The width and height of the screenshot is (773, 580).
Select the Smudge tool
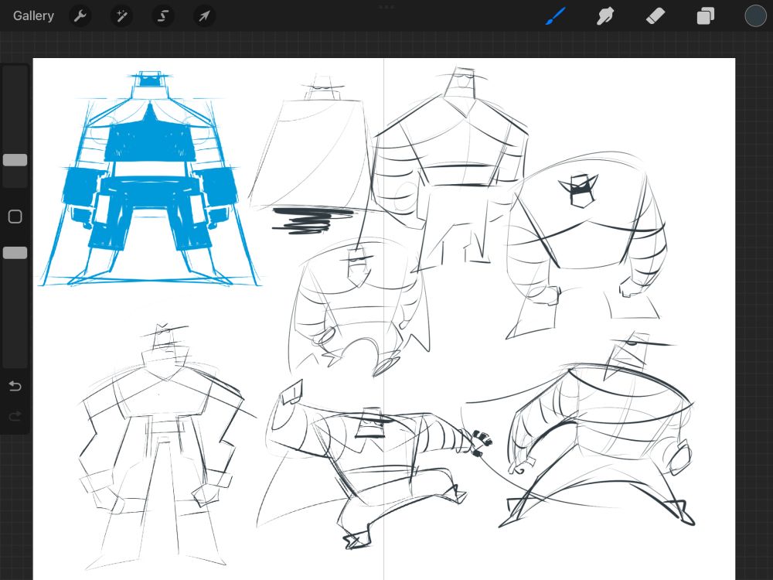605,16
